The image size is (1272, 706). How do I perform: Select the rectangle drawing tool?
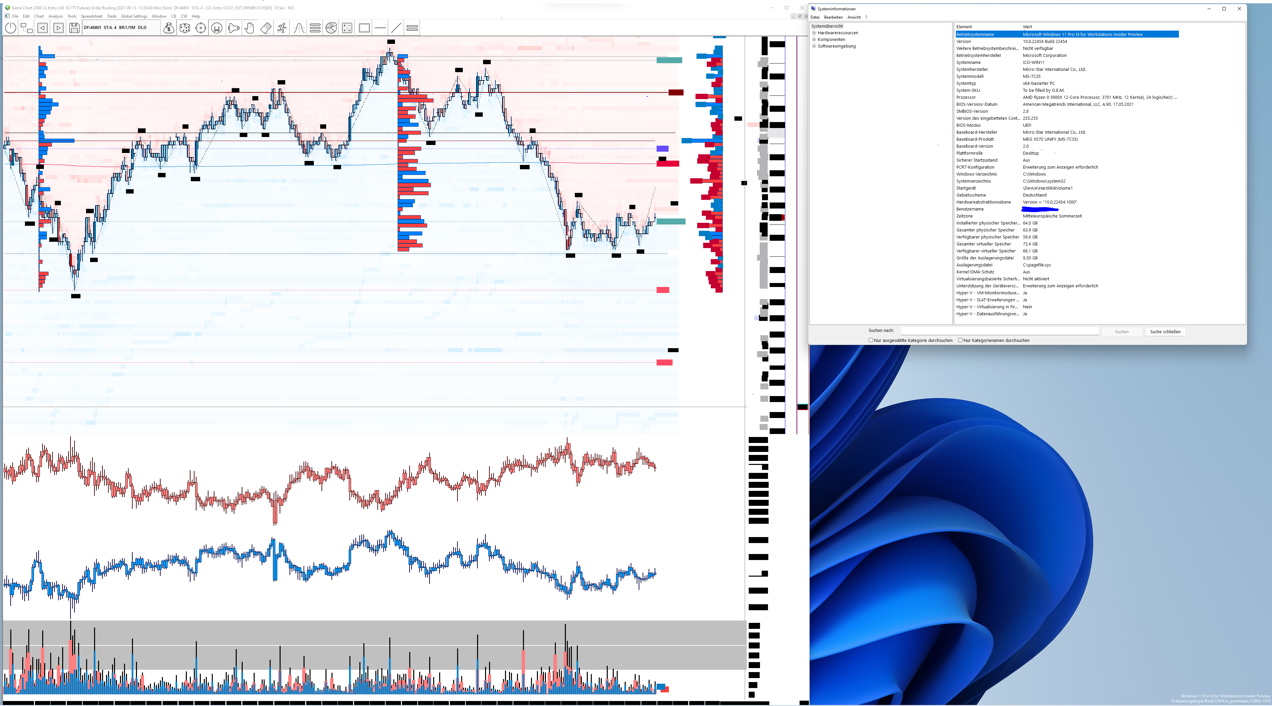tap(364, 28)
